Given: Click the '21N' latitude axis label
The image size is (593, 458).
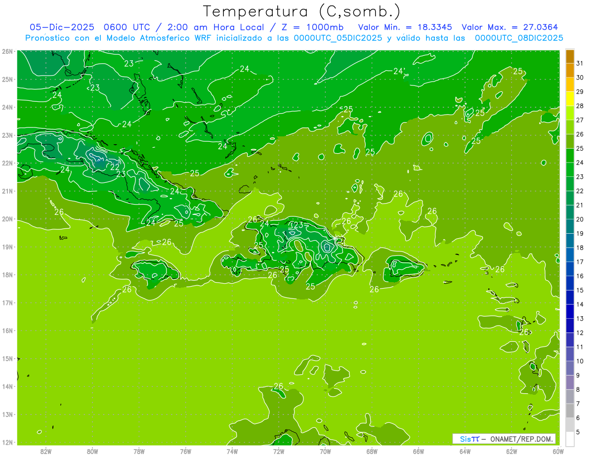Looking at the screenshot, I should [7, 191].
